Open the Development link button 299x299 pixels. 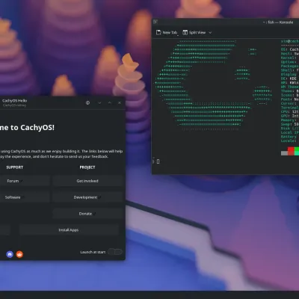[x=87, y=197]
